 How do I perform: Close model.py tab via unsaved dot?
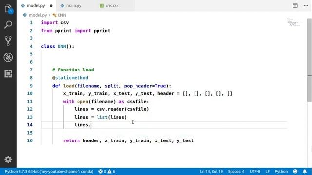[x=51, y=6]
